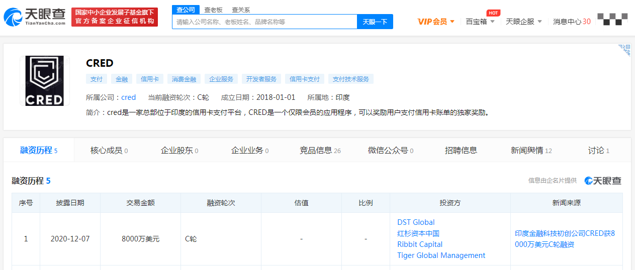Select the 查关系 search tab
Screen dimensions: 635x270
point(241,10)
